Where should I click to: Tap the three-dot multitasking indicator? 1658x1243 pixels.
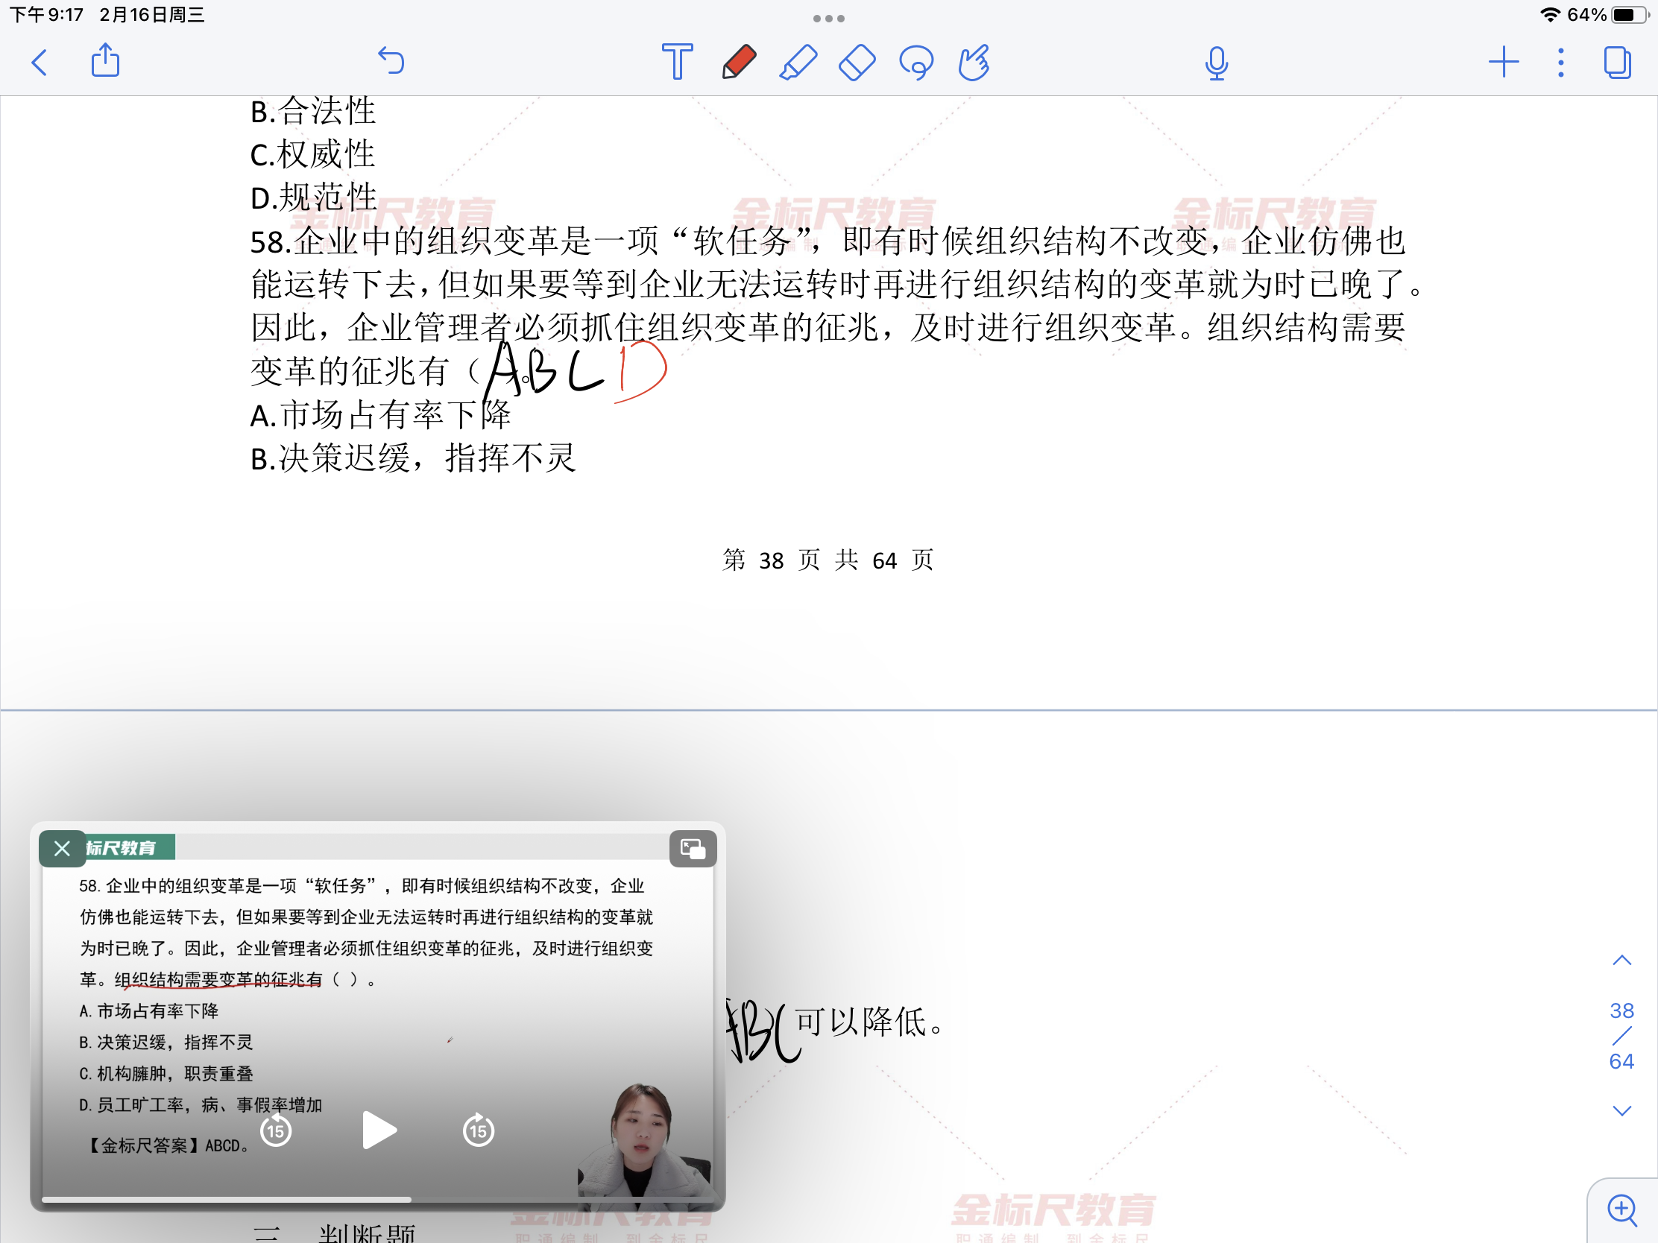coord(829,18)
